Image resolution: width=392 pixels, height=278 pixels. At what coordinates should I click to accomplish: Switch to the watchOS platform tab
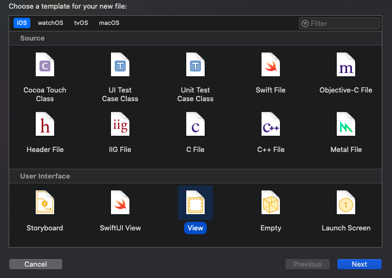tap(50, 23)
